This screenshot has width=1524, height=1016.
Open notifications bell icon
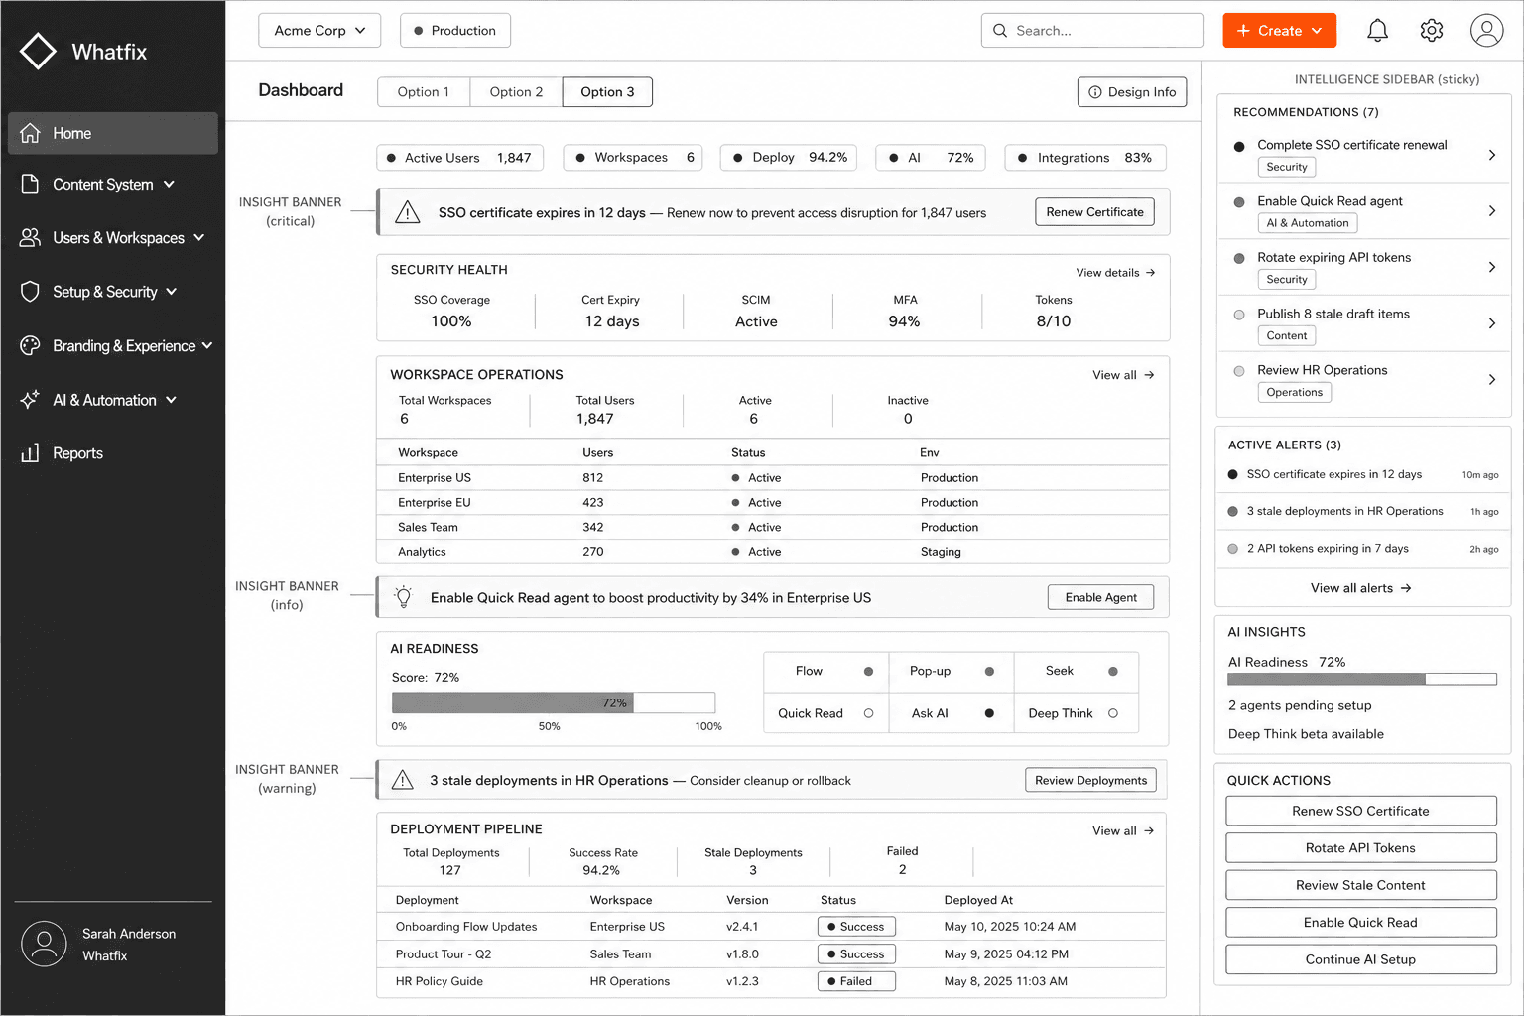point(1377,31)
